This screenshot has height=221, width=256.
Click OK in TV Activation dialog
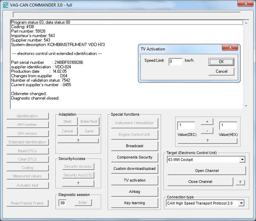[x=221, y=62]
